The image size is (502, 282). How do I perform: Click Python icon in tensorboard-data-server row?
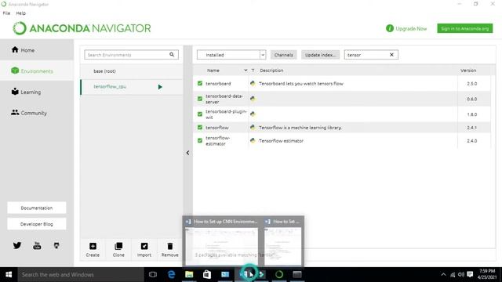253,99
